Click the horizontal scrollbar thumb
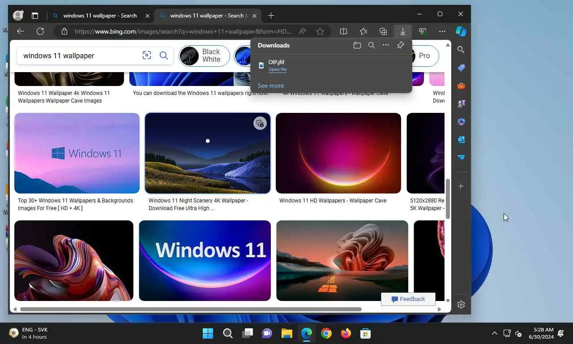Screen dimensions: 573x344 191,309
